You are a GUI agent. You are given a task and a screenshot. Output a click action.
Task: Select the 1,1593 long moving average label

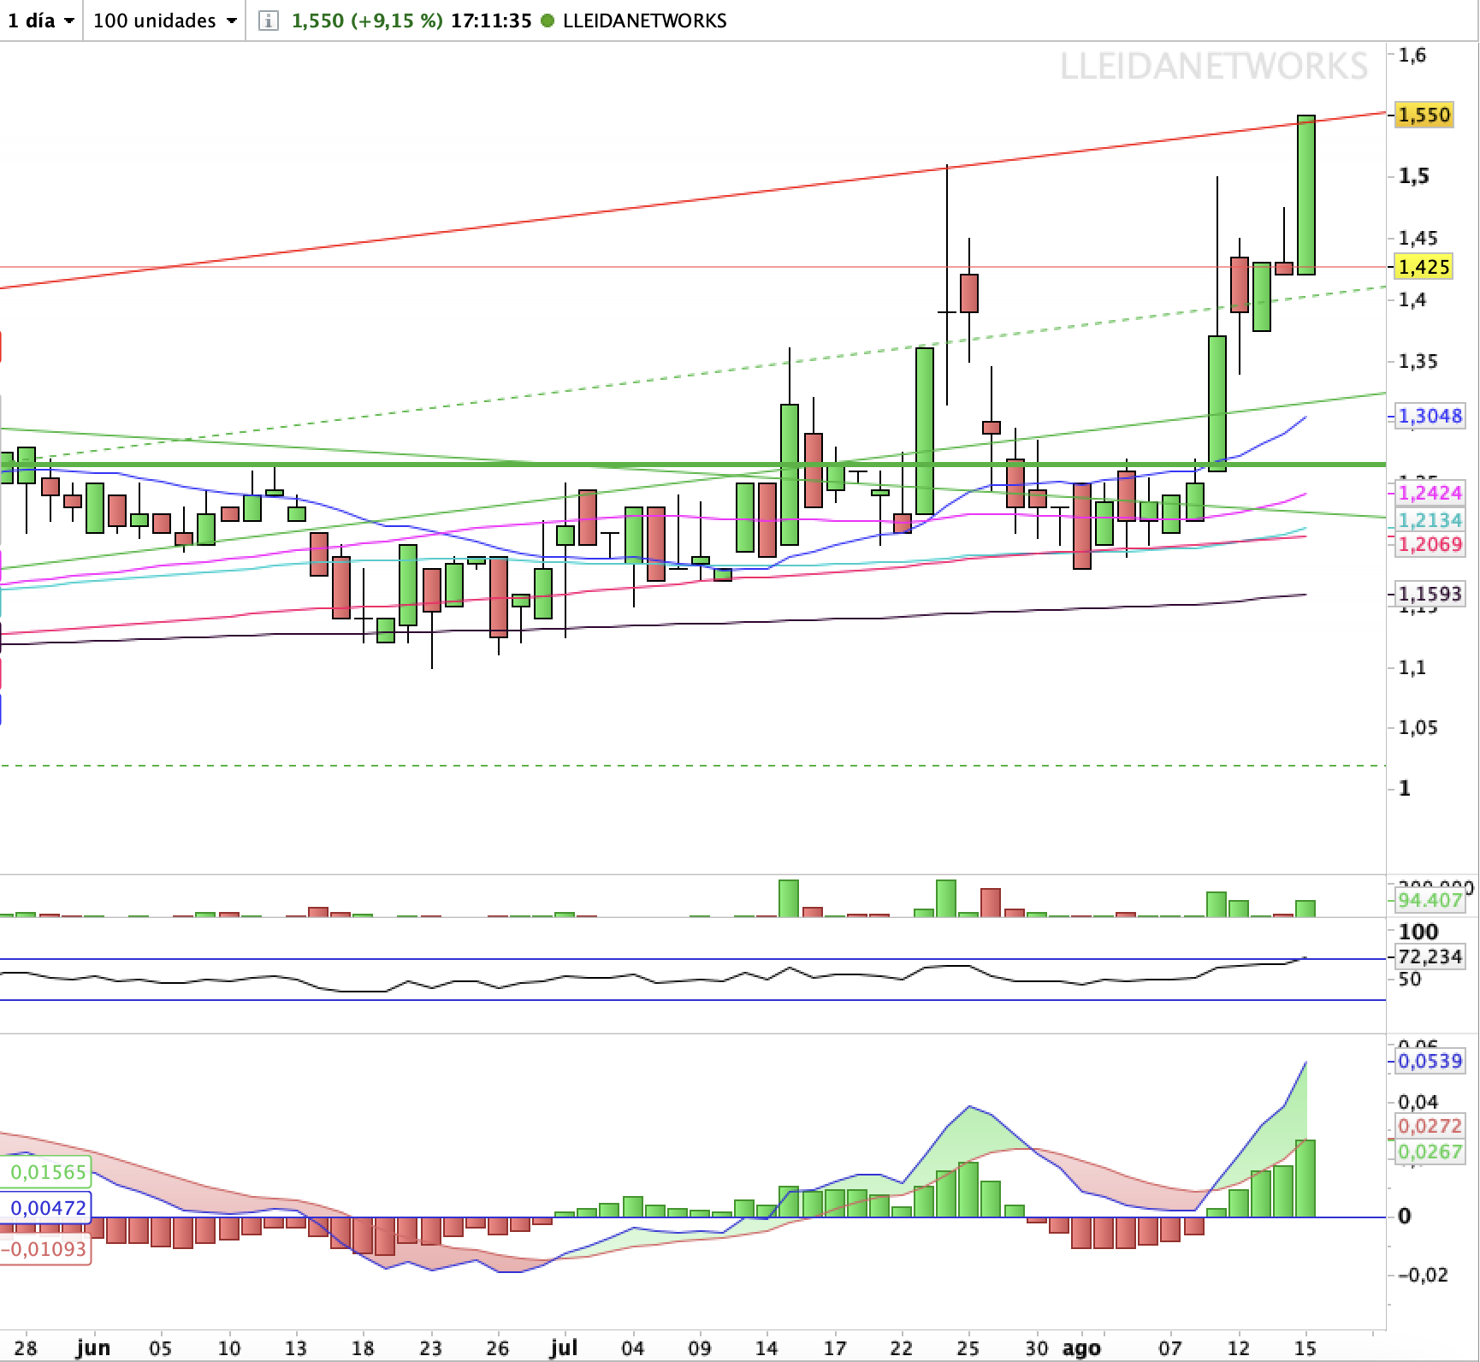1430,594
